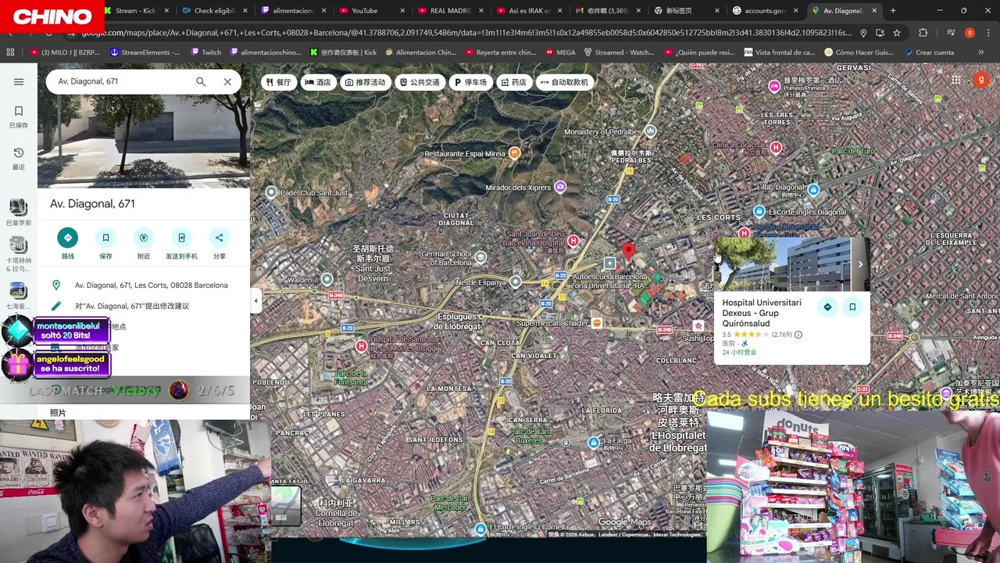
Task: Open the Extensions puzzle icon
Action: [x=923, y=33]
